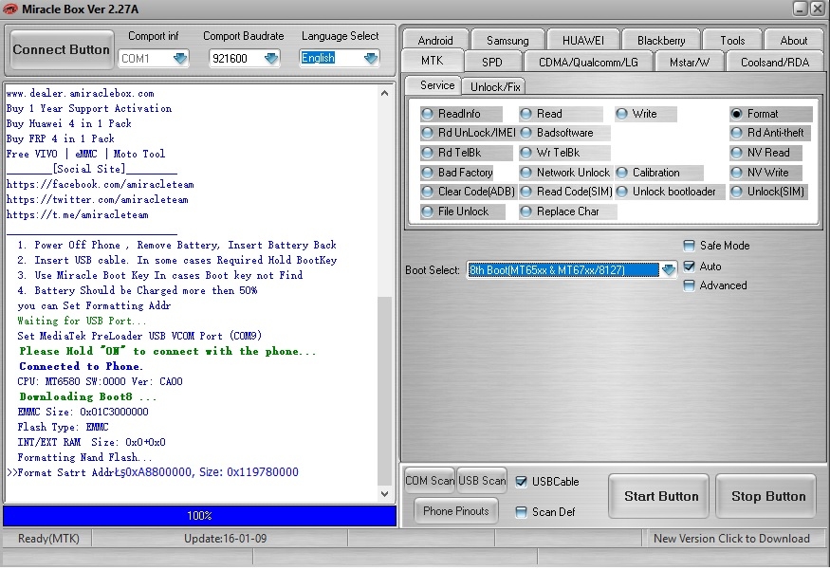Open the Comport inf dropdown arrow
Screen dimensions: 830x570
click(x=180, y=58)
